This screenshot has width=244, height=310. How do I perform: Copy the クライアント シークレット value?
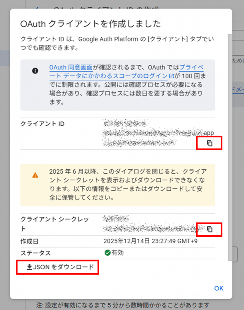point(209,229)
